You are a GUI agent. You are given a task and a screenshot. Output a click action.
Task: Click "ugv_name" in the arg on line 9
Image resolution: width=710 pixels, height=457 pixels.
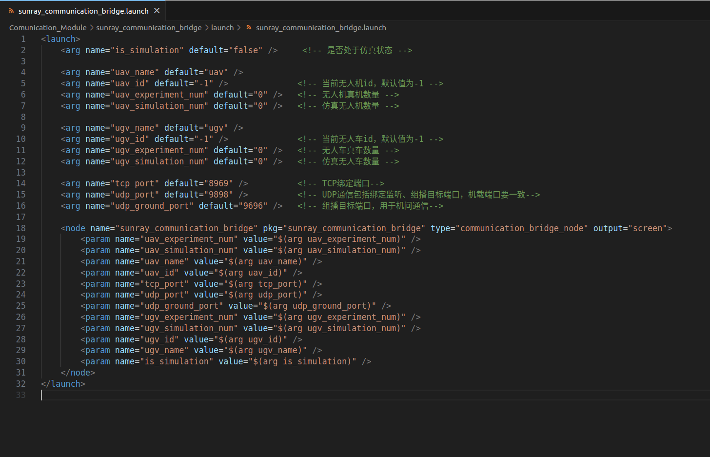click(135, 128)
